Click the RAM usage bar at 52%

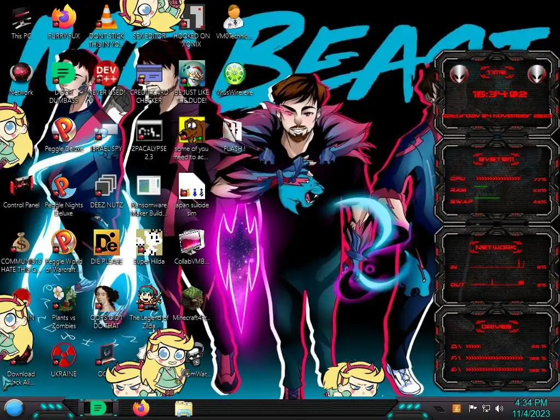pyautogui.click(x=498, y=187)
